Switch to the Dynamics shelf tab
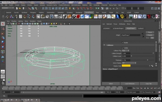 pyautogui.click(x=70, y=12)
